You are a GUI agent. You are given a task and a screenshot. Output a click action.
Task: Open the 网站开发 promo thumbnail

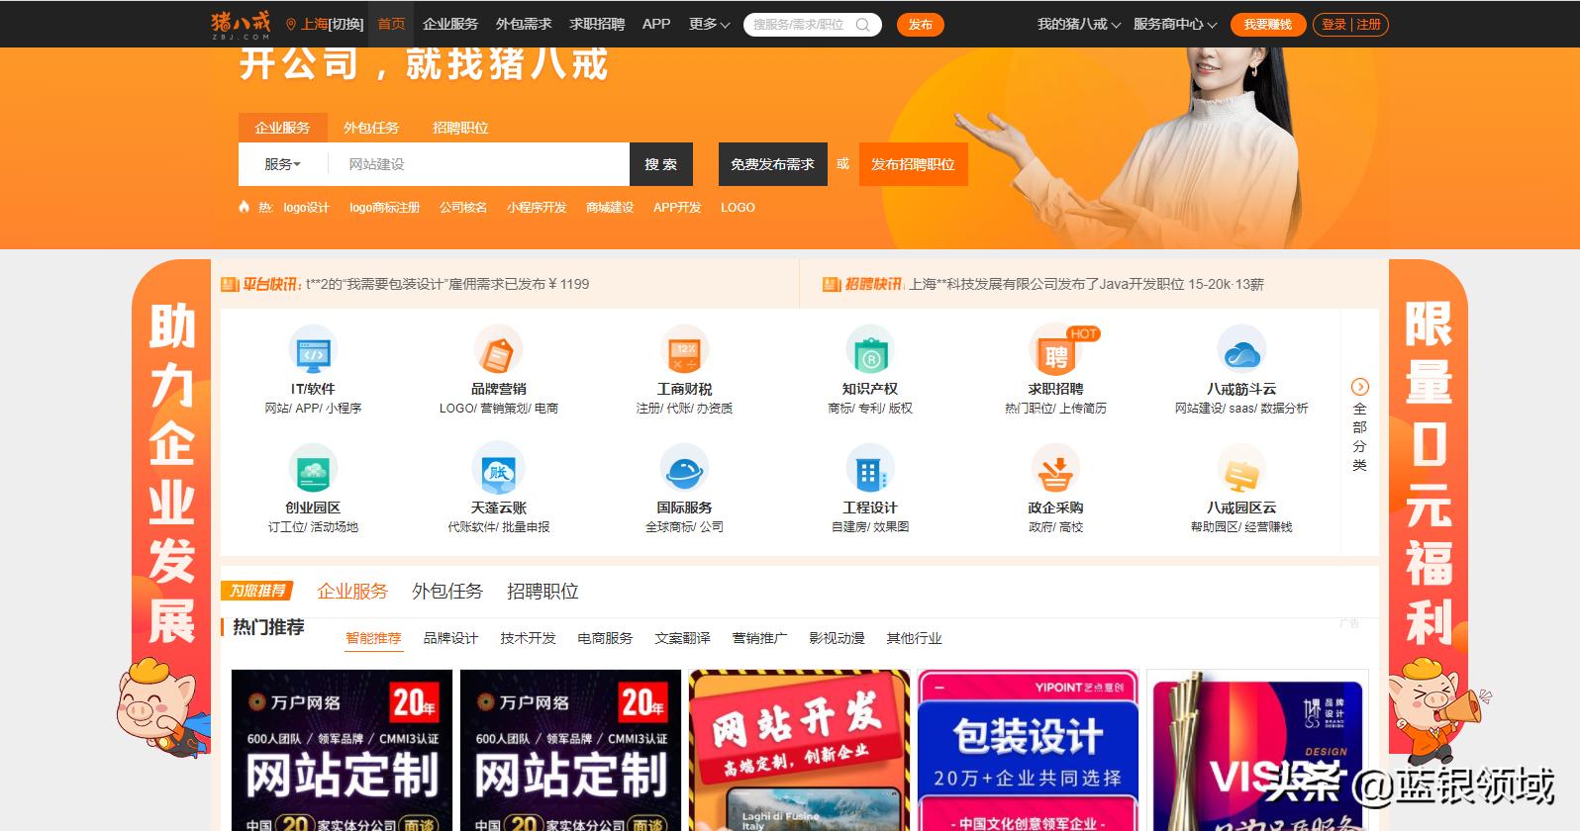coord(799,750)
